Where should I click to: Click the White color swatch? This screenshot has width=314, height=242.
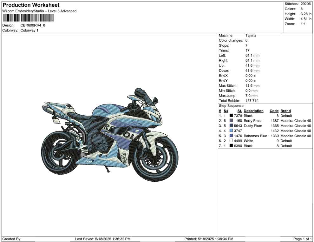[231, 141]
